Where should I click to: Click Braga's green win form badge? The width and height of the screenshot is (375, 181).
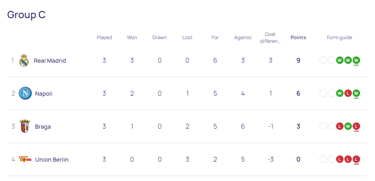tap(348, 127)
